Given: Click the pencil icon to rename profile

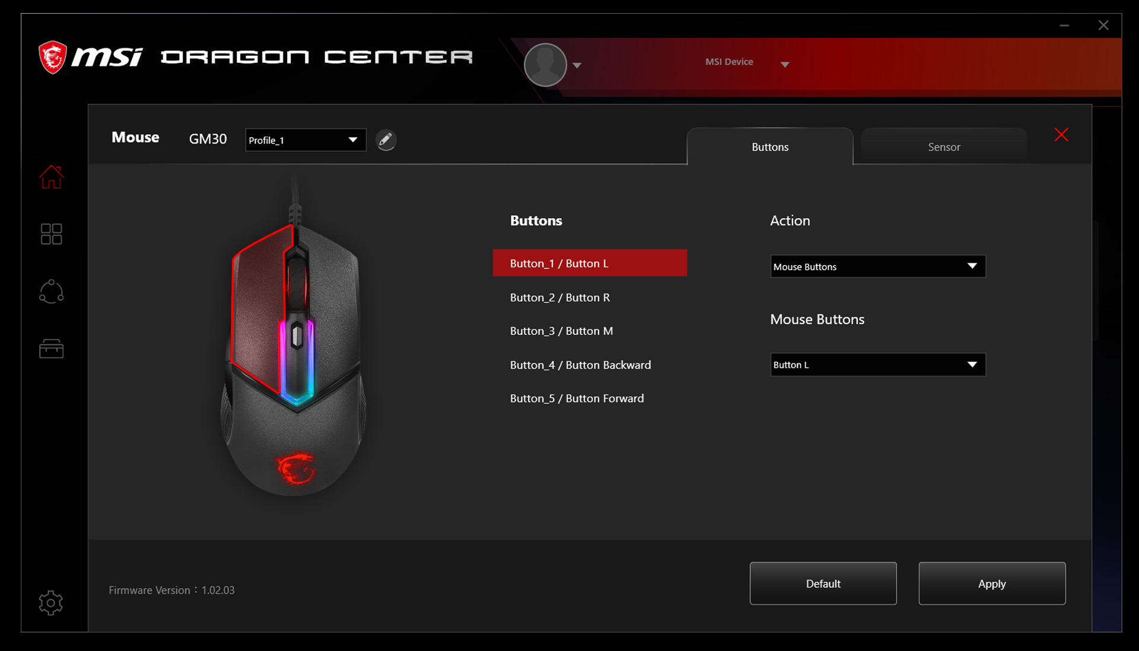Looking at the screenshot, I should click(x=386, y=140).
